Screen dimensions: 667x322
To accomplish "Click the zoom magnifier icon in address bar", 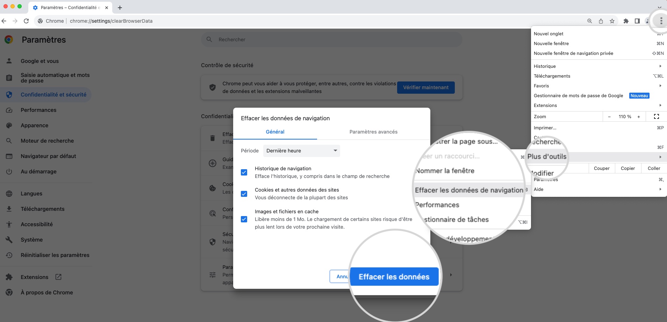I will [590, 21].
